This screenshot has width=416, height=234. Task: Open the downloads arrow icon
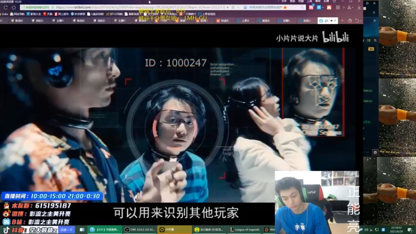tap(359, 7)
